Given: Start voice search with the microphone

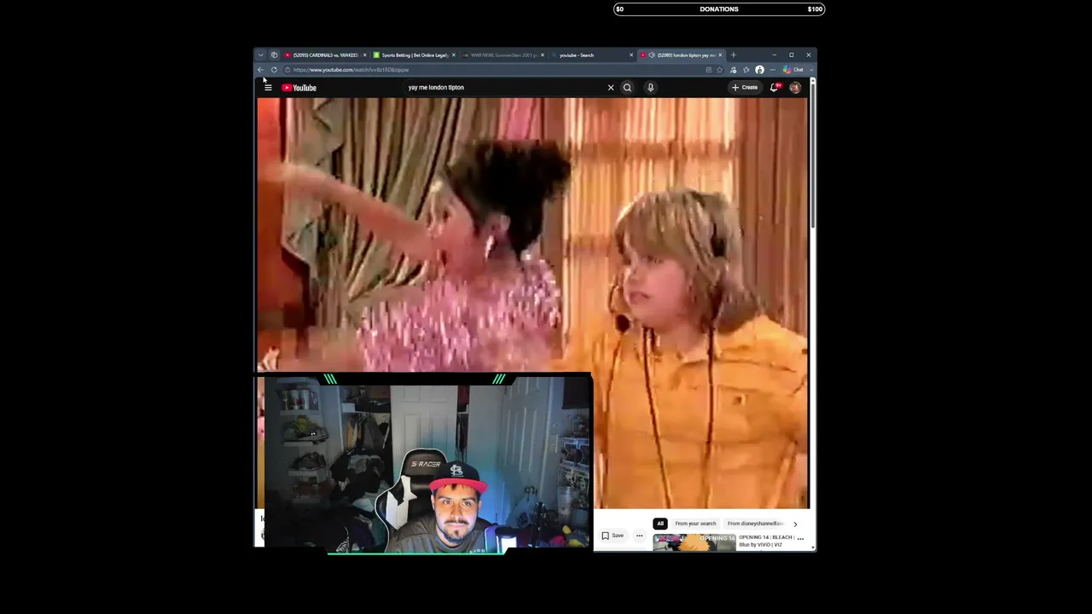Looking at the screenshot, I should [650, 87].
